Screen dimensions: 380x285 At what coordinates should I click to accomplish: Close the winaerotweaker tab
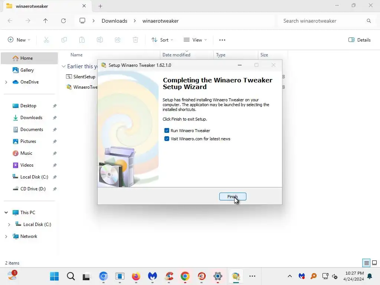coord(84,6)
